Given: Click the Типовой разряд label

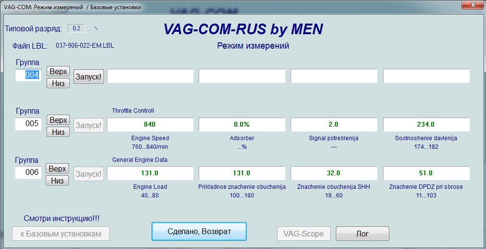Looking at the screenshot, I should tap(34, 29).
